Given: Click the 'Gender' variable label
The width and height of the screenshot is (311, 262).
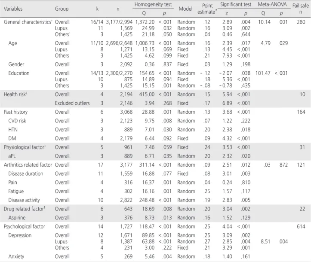Looking at the screenshot, I should click(16, 64).
